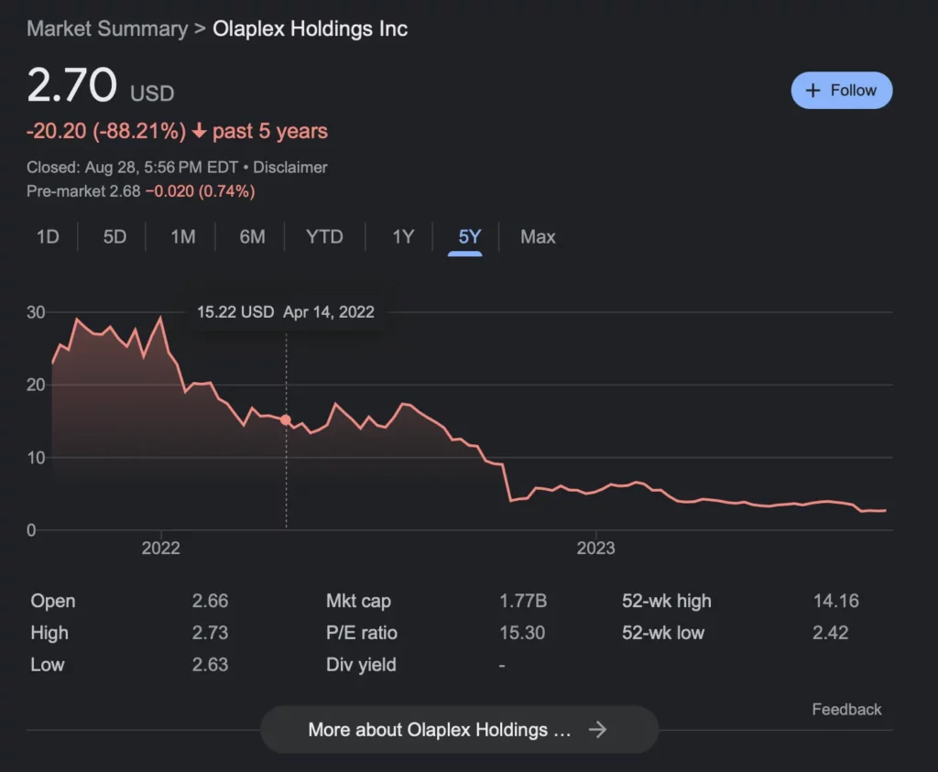Screen dimensions: 938x772
Task: Open the Market Summary breadcrumb
Action: (x=106, y=28)
